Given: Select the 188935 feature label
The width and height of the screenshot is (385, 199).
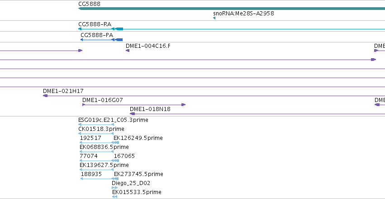Looking at the screenshot, I should pyautogui.click(x=91, y=174).
